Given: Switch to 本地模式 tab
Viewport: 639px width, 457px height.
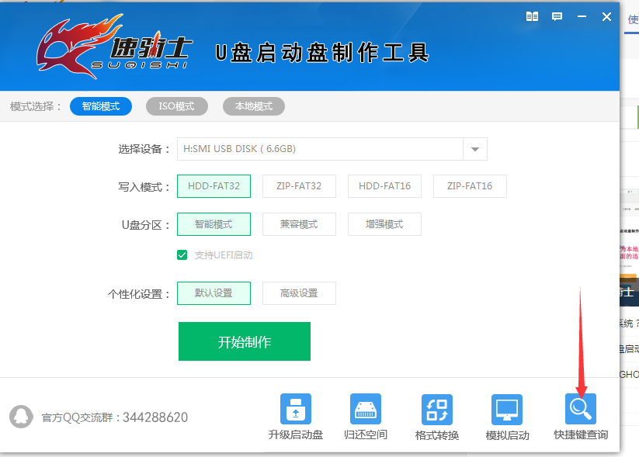Looking at the screenshot, I should tap(253, 106).
